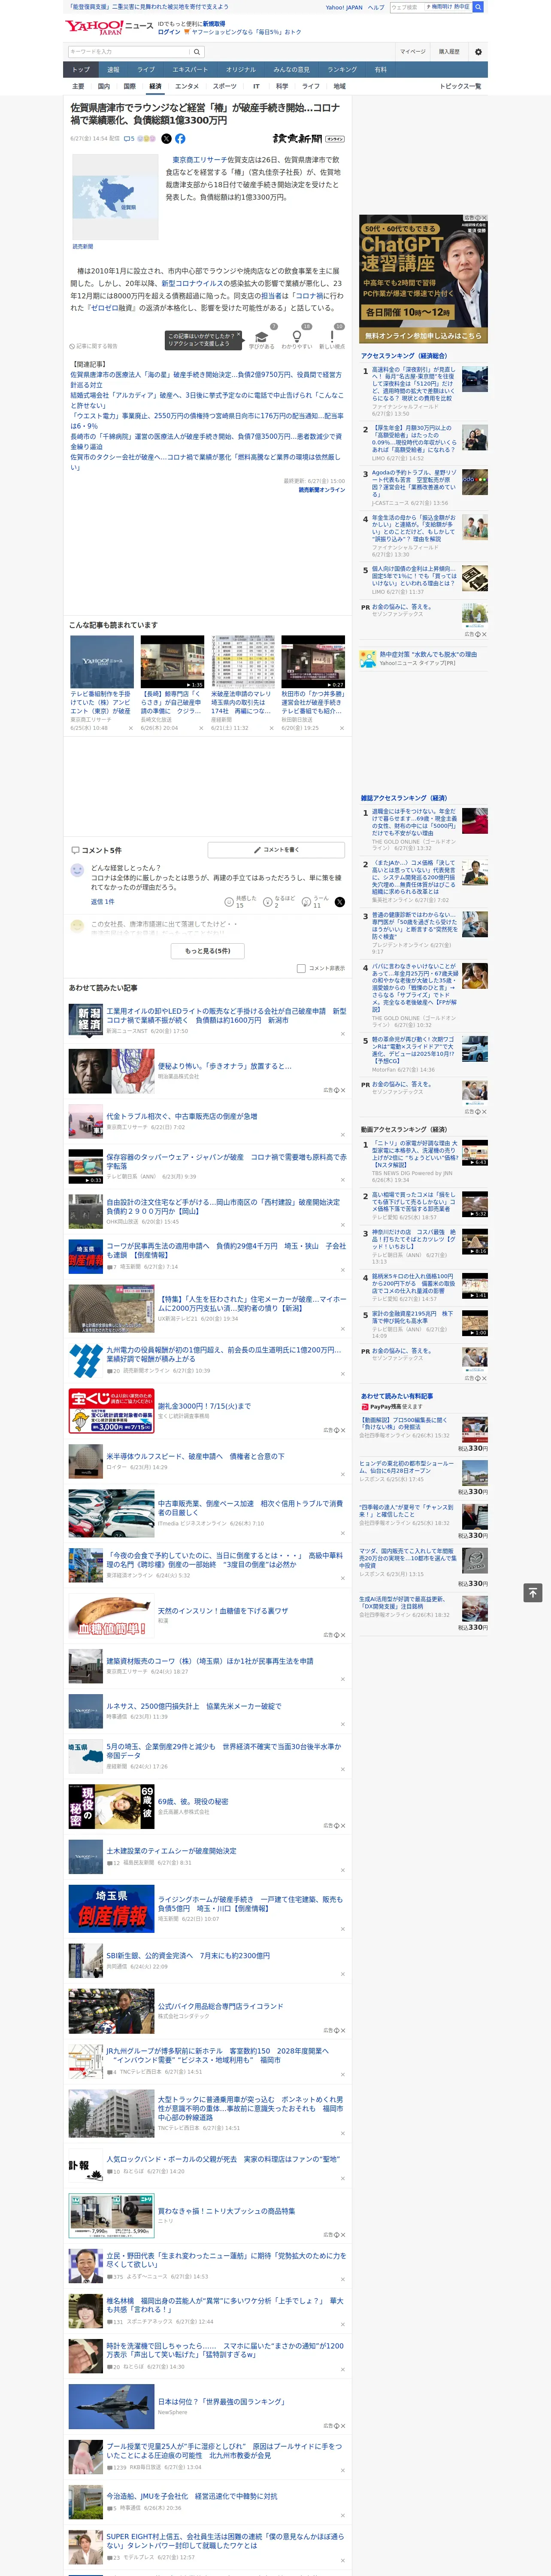Dismiss the 秋田市 かつ丼多勝 recommended article

pyautogui.click(x=342, y=728)
